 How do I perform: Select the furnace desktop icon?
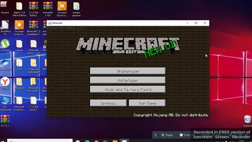pos(4,7)
